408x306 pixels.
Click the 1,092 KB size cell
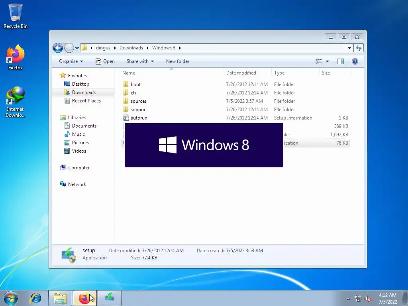(x=339, y=135)
